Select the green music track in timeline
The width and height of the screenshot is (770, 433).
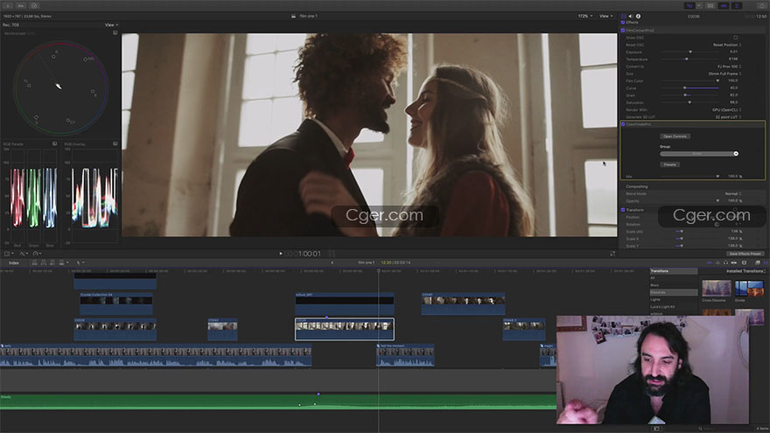click(278, 402)
